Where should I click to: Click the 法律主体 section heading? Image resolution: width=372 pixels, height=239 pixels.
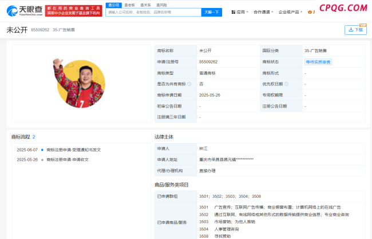coord(164,137)
